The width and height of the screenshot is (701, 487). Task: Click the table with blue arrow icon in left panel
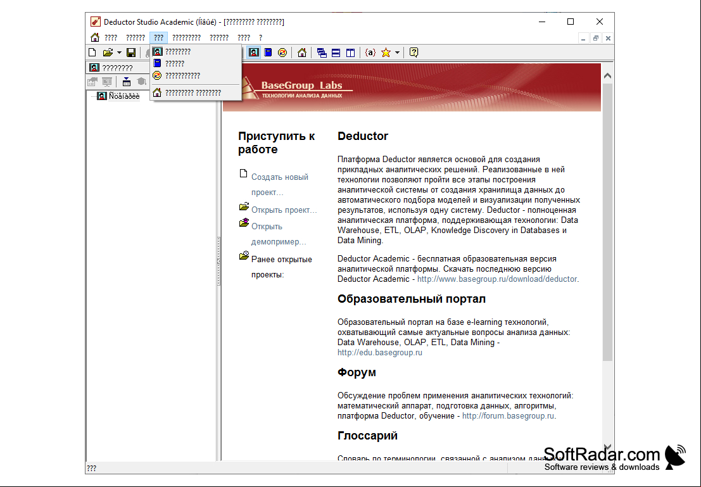tap(127, 82)
